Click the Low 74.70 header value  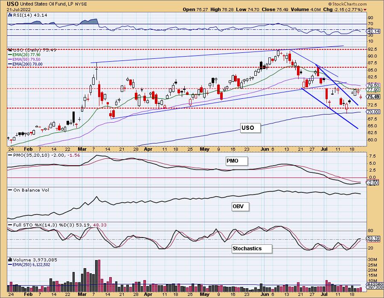click(247, 9)
